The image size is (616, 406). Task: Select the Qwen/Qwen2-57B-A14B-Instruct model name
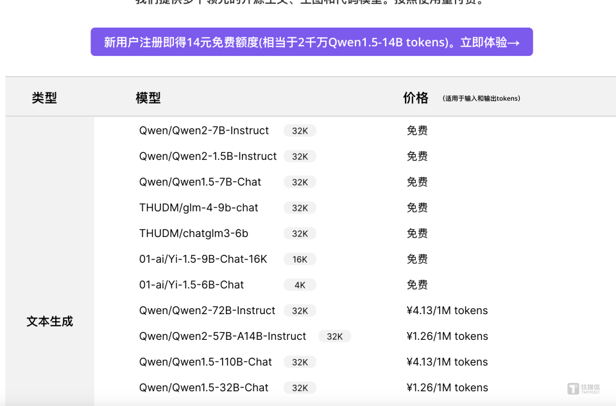(x=222, y=336)
